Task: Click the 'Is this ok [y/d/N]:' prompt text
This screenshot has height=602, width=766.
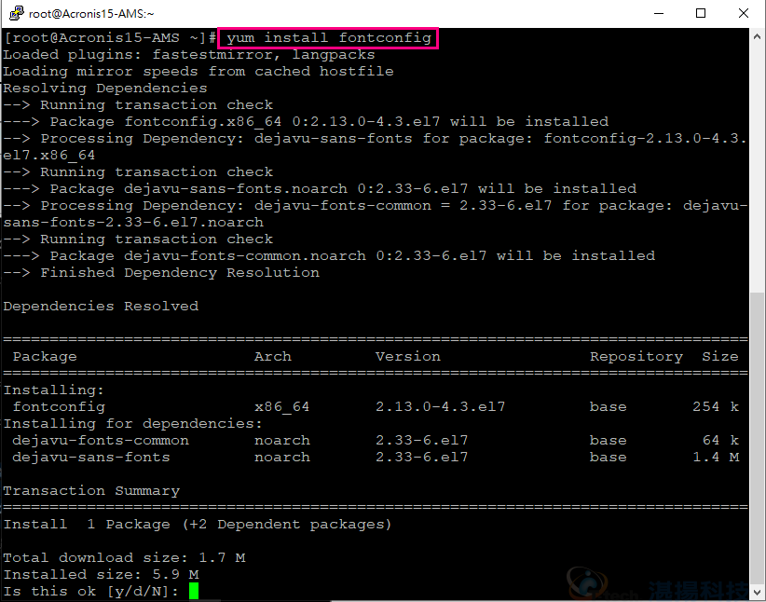Action: 91,591
